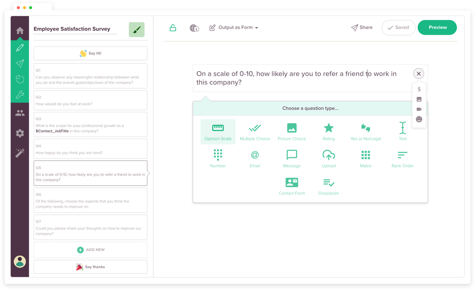Choose the Rank Order question type

pyautogui.click(x=402, y=158)
